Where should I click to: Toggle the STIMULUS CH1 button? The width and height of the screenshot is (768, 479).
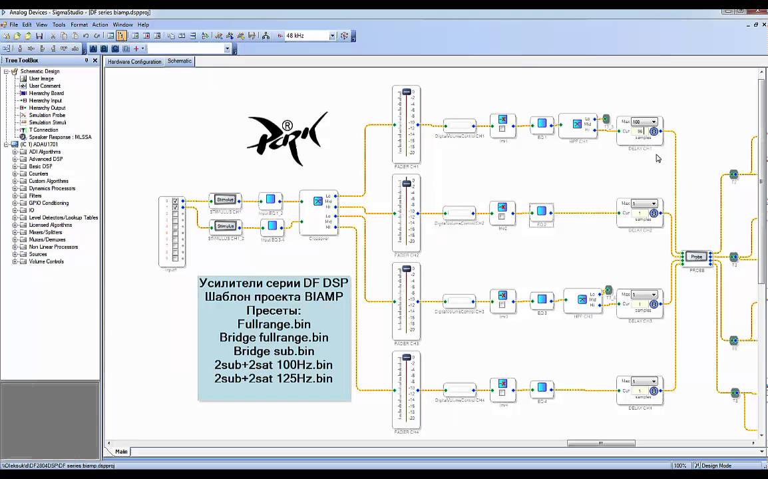pos(226,200)
